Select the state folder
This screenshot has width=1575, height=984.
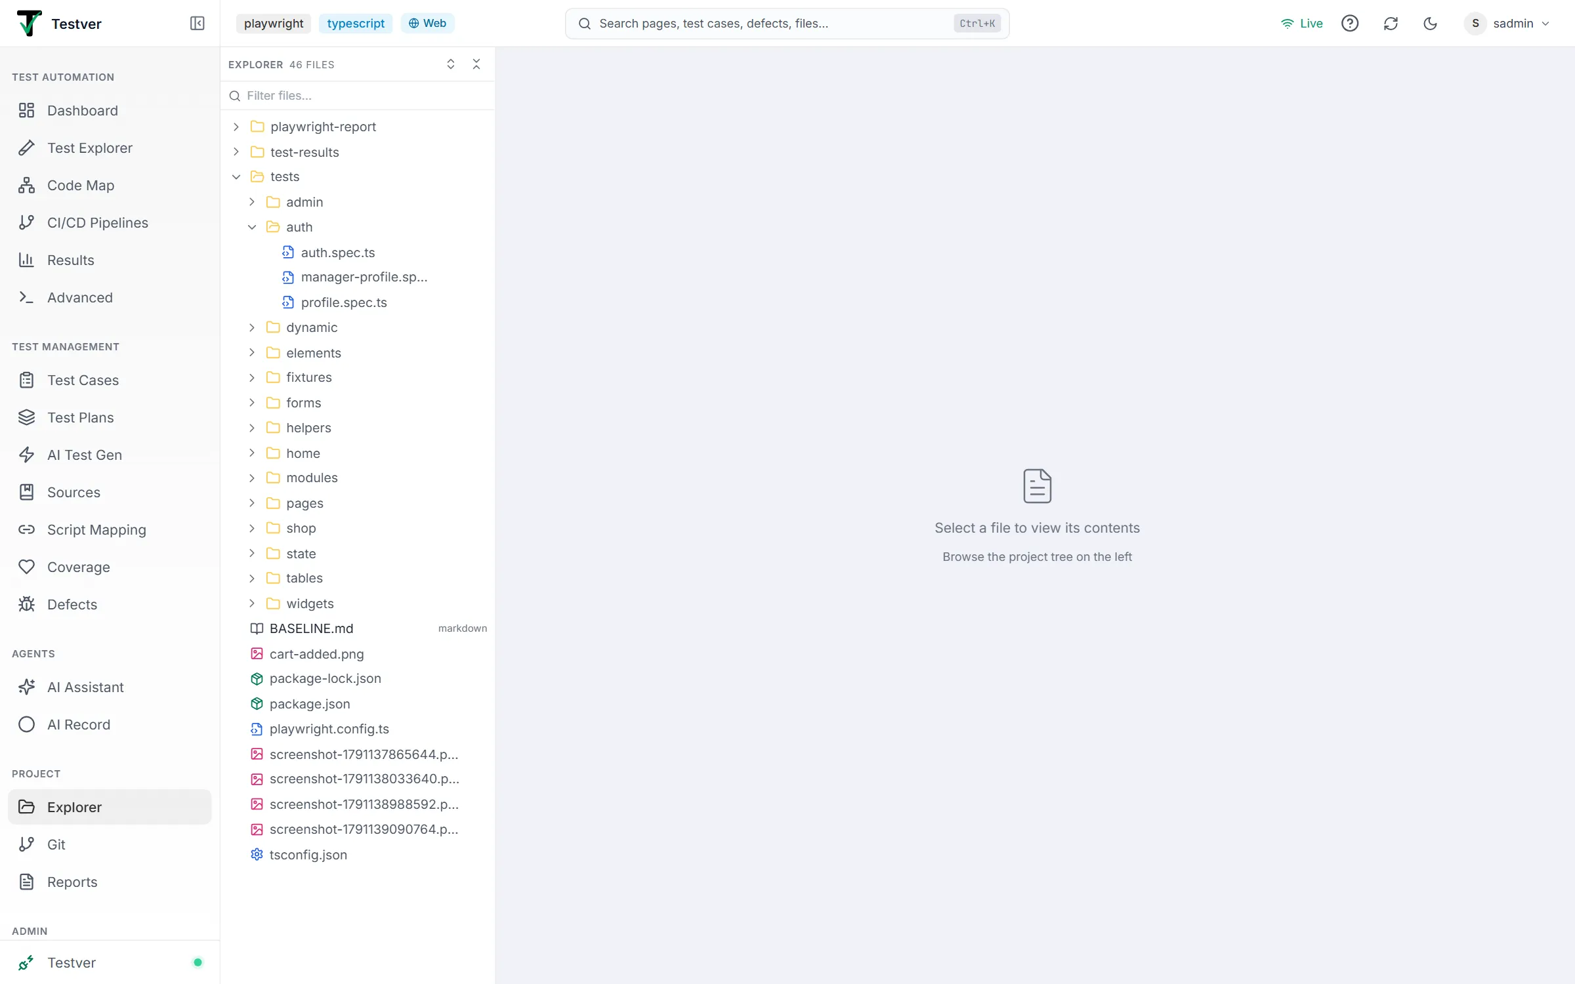click(x=358, y=554)
